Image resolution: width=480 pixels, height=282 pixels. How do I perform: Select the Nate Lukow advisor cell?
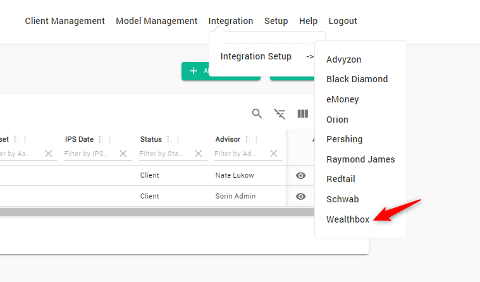point(235,175)
